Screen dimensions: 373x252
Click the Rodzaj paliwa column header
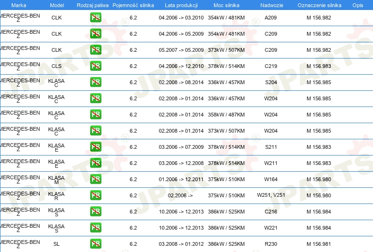tap(93, 5)
